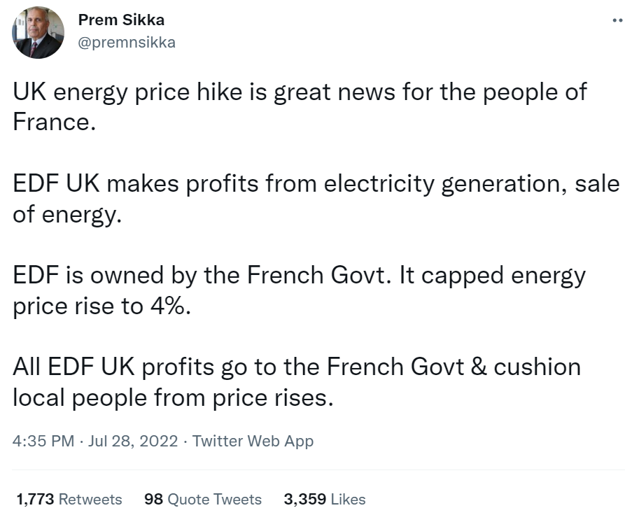This screenshot has height=522, width=625.
Task: Click the 'of energy.' line of text
Action: [x=67, y=216]
